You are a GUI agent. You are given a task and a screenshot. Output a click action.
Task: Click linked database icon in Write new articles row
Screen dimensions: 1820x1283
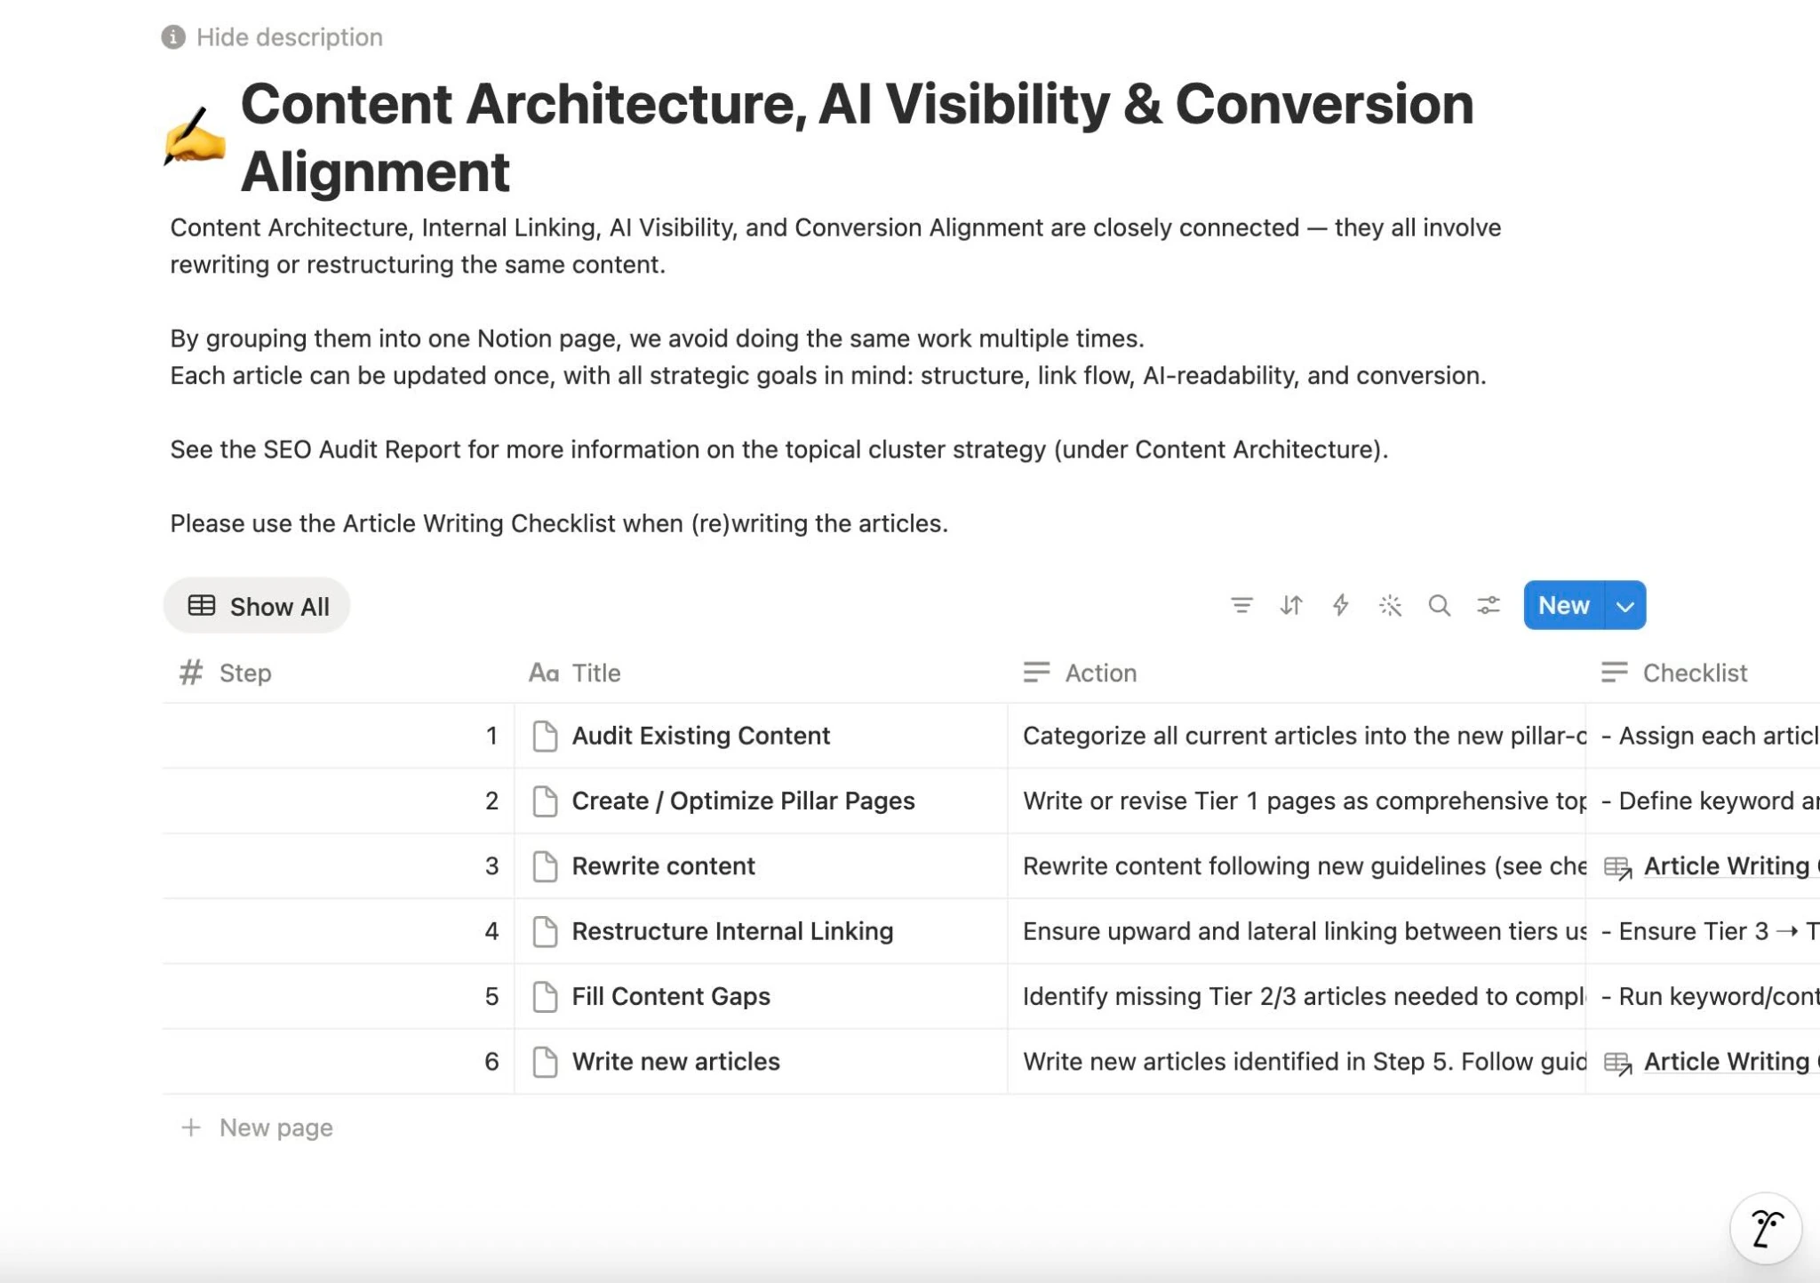[1618, 1064]
